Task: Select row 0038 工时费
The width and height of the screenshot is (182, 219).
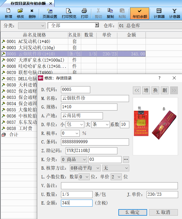Action: [19, 128]
